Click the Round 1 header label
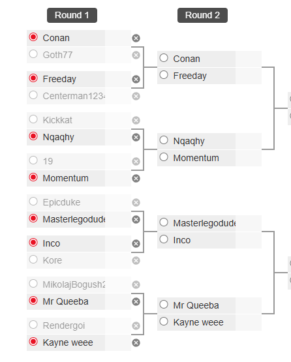 pyautogui.click(x=72, y=15)
